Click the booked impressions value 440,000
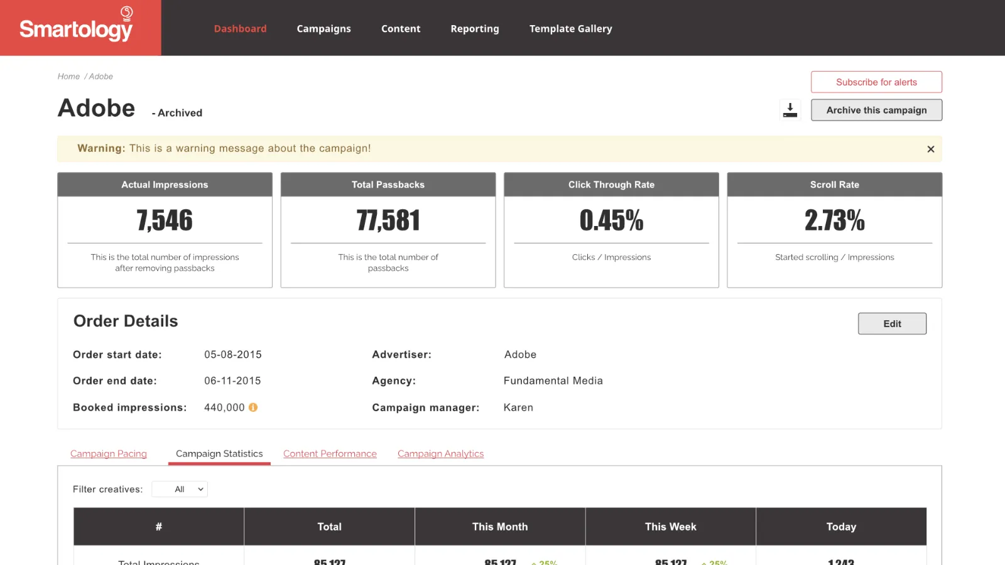Image resolution: width=1005 pixels, height=565 pixels. point(224,407)
